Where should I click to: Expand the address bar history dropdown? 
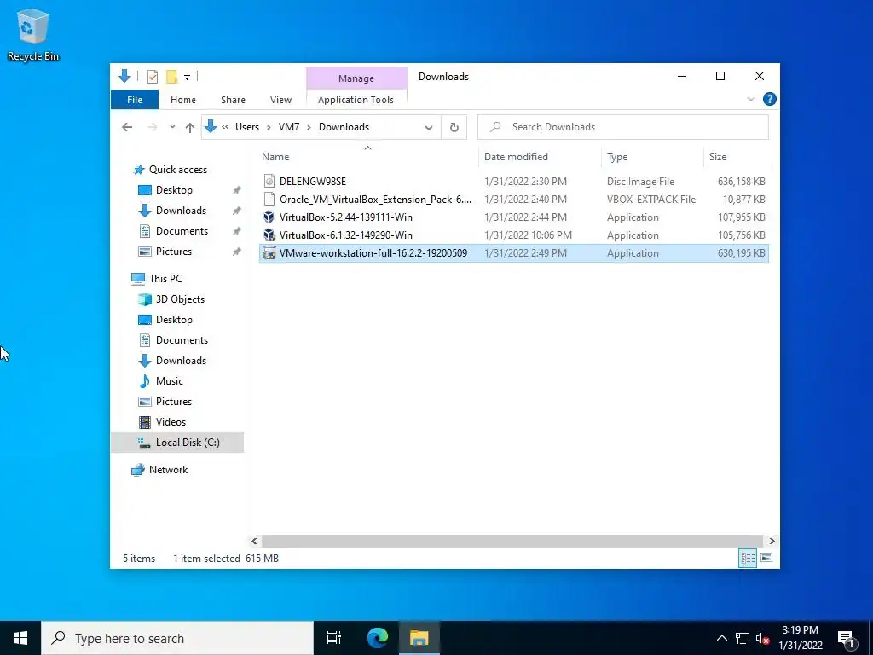[429, 128]
